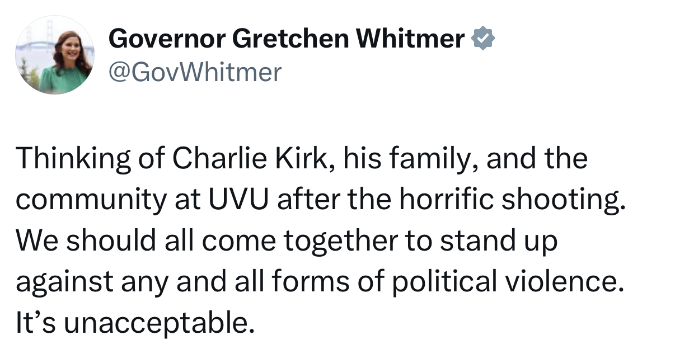Click the word "Governor" in display name
The image size is (675, 354).
[166, 39]
